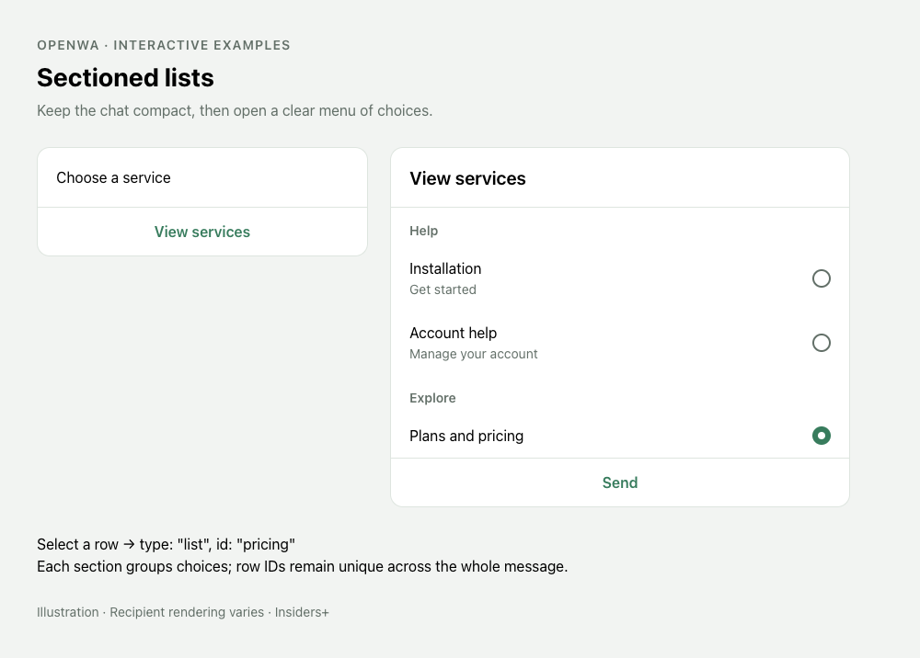Click the 'Manage your account' description text
Image resolution: width=920 pixels, height=658 pixels.
pyautogui.click(x=474, y=354)
